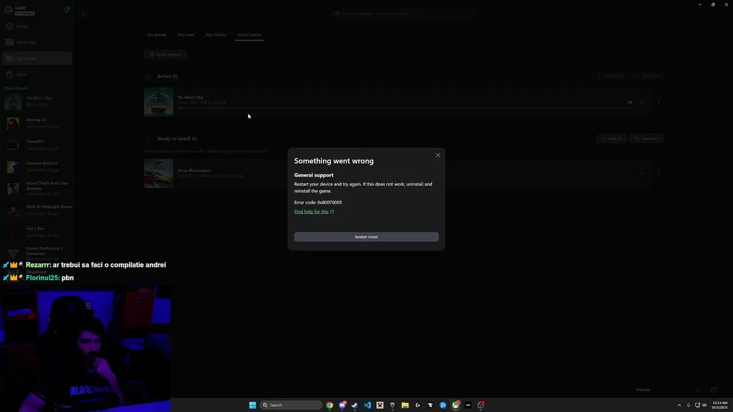The width and height of the screenshot is (733, 412).
Task: Open notifications bell icon
Action: pos(66,10)
